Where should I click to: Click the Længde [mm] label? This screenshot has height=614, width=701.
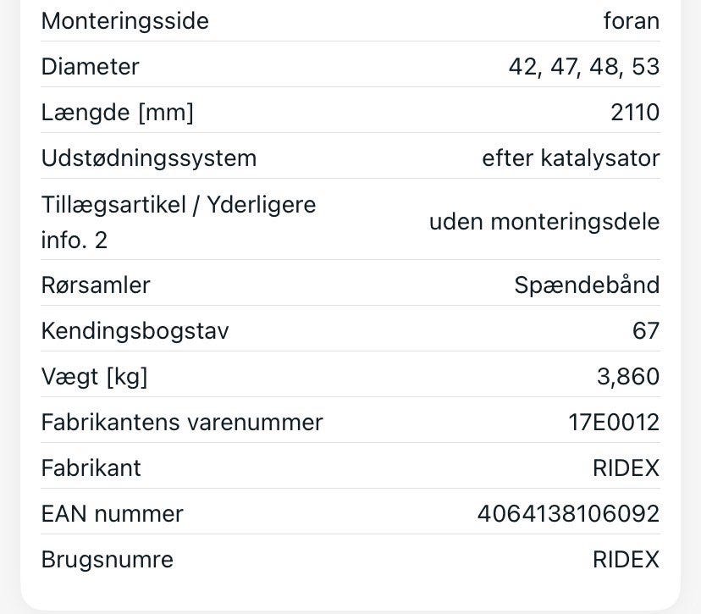click(x=117, y=112)
